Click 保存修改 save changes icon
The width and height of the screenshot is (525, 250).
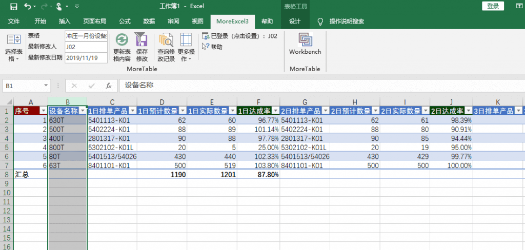point(142,39)
